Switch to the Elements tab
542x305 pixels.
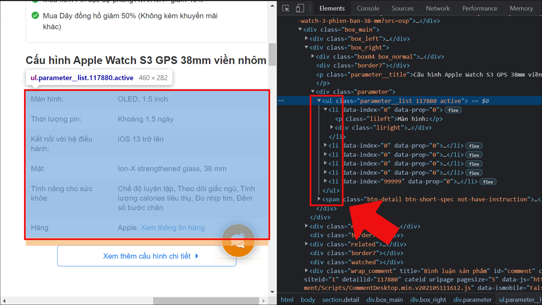(x=332, y=8)
